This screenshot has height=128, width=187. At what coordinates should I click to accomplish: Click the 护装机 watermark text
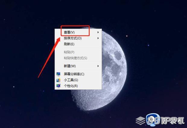click(173, 120)
